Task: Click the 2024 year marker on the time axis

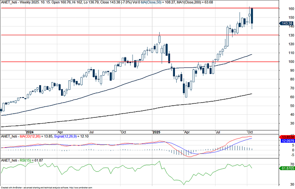Action: tap(29, 132)
